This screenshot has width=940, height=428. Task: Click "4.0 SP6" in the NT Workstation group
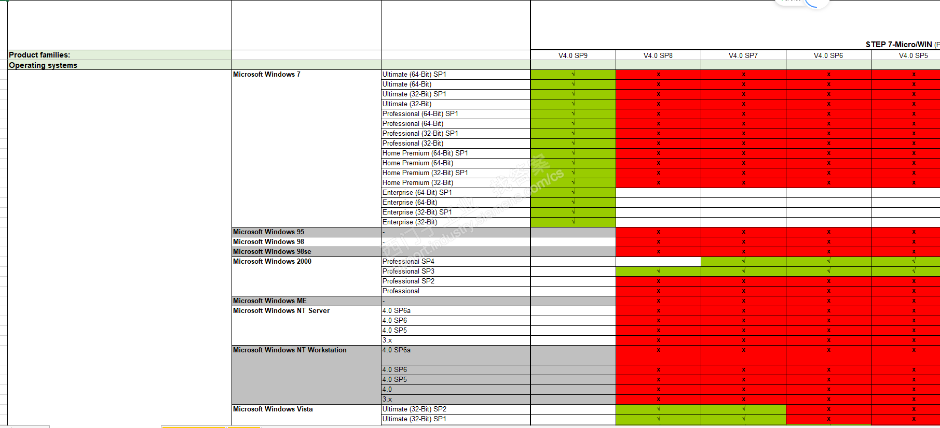click(x=456, y=370)
